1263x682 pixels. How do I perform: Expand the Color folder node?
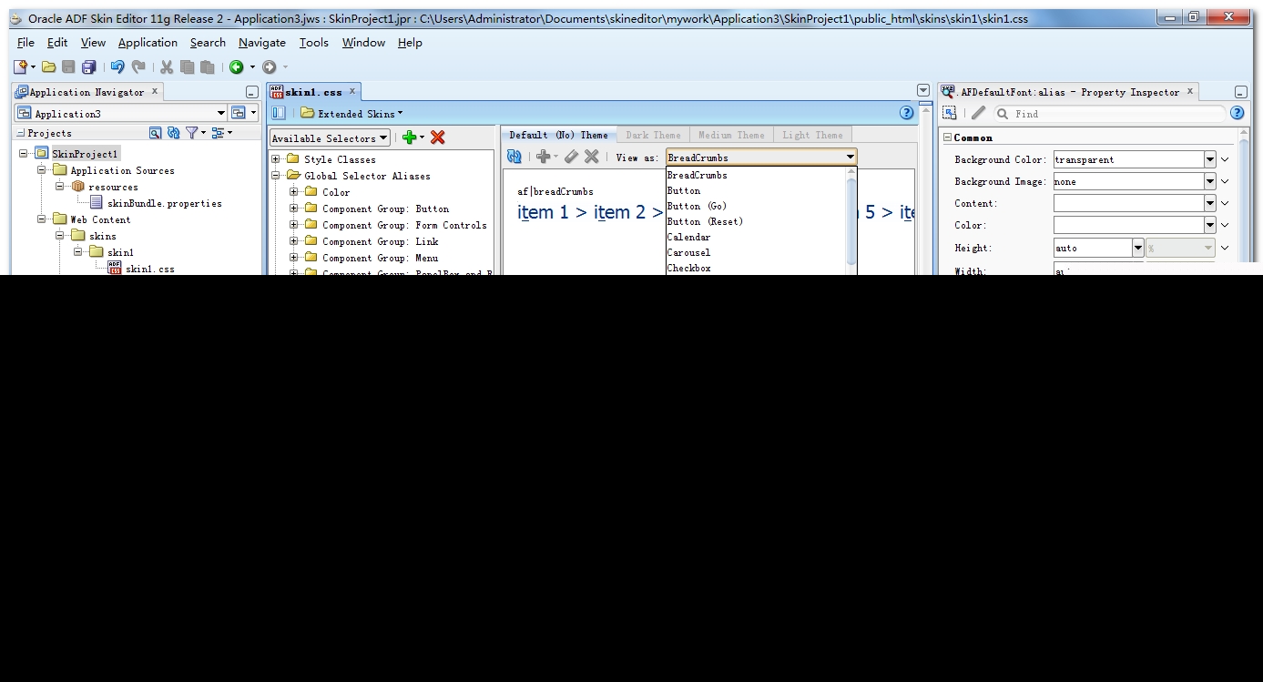pyautogui.click(x=294, y=192)
